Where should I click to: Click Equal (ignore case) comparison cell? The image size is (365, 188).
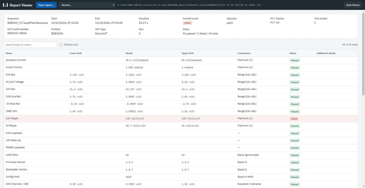tap(248, 155)
